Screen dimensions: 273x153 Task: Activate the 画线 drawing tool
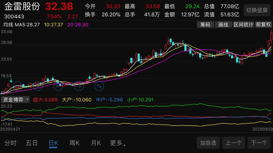(x=223, y=24)
